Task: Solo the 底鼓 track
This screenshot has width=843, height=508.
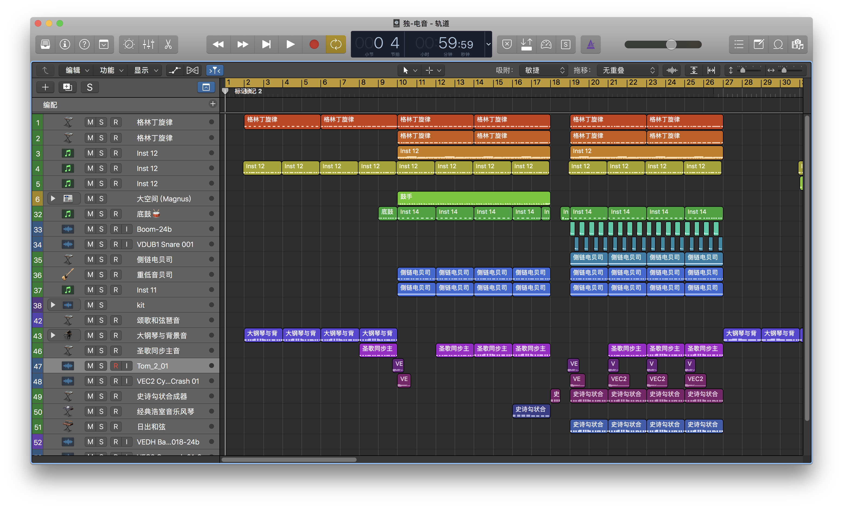Action: coord(101,214)
